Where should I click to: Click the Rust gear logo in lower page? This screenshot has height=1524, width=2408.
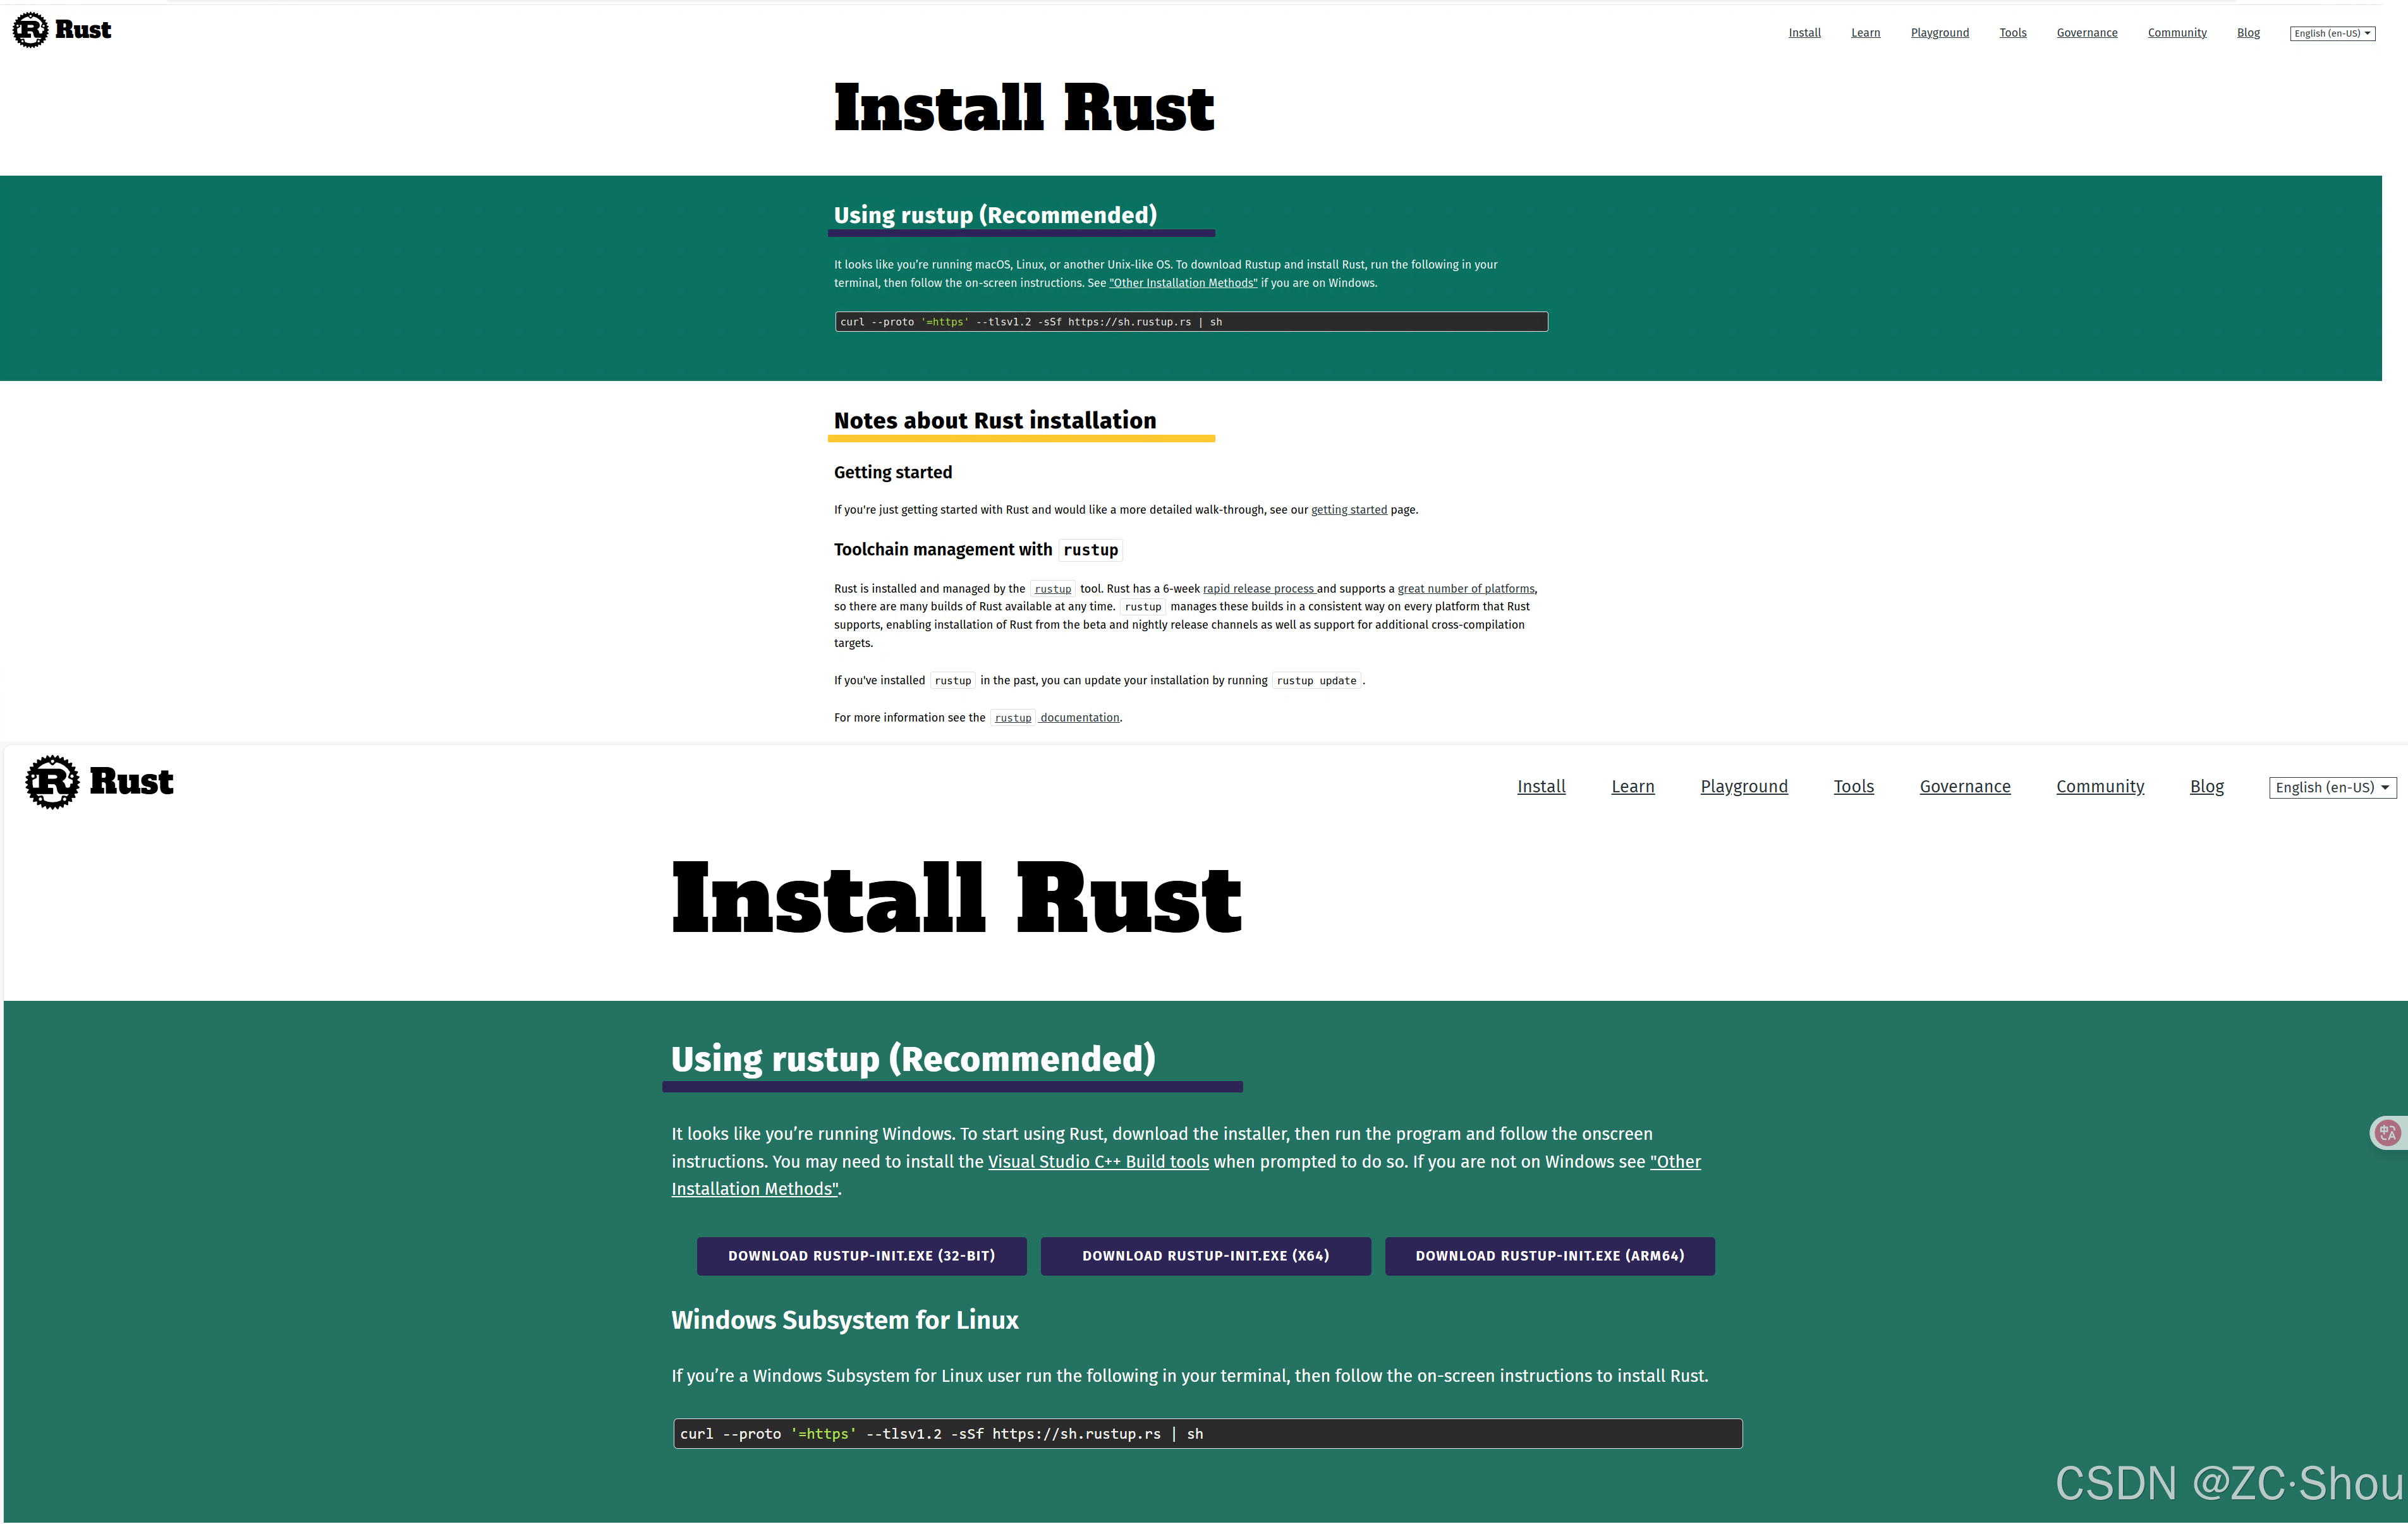coord(52,782)
